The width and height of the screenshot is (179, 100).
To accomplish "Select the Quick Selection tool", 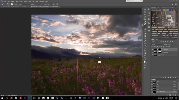I will tap(145, 17).
